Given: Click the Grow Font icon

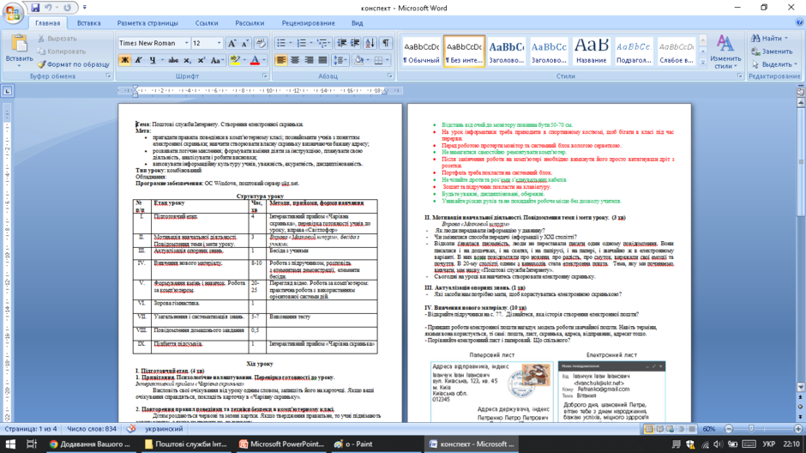Looking at the screenshot, I should point(232,43).
